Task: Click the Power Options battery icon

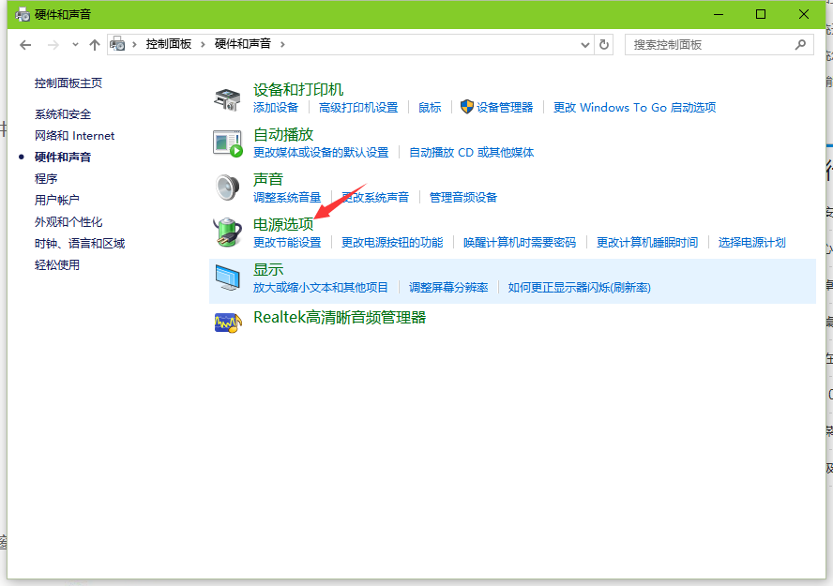Action: pyautogui.click(x=228, y=232)
